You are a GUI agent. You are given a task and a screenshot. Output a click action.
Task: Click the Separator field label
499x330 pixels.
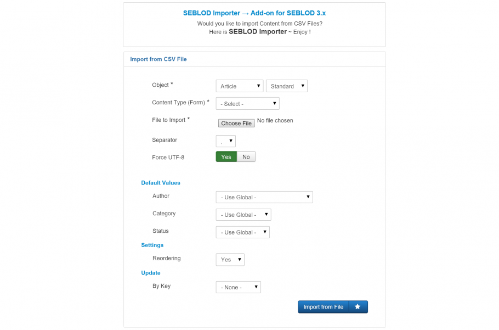[x=165, y=140]
